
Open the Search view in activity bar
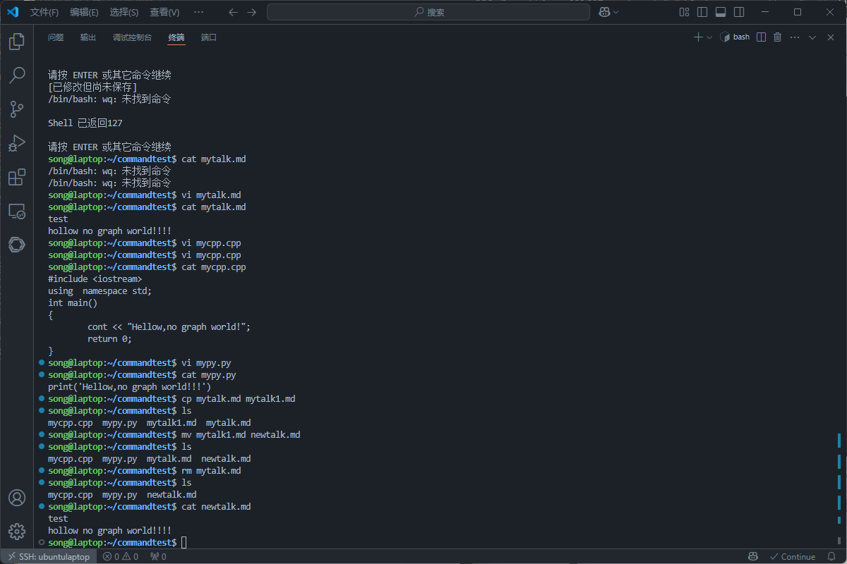(17, 75)
